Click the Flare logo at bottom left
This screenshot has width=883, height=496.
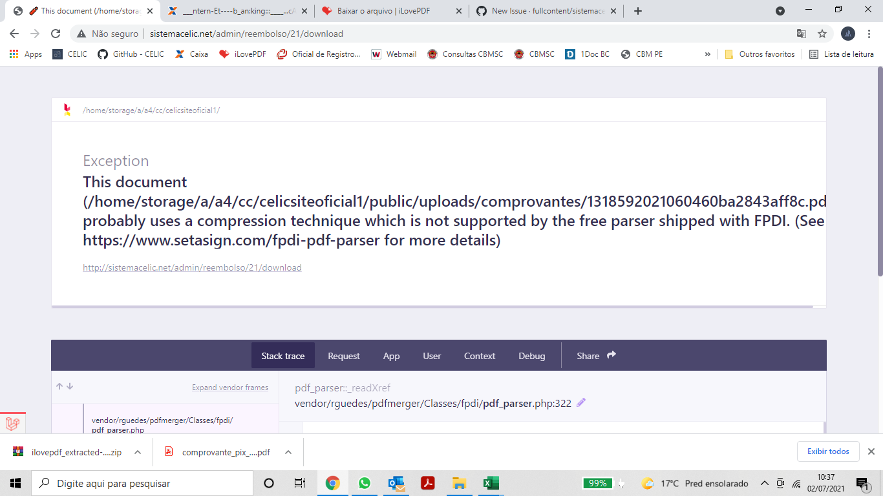(x=11, y=424)
